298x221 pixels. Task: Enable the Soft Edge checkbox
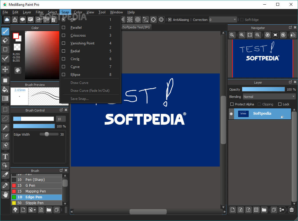tap(242, 20)
